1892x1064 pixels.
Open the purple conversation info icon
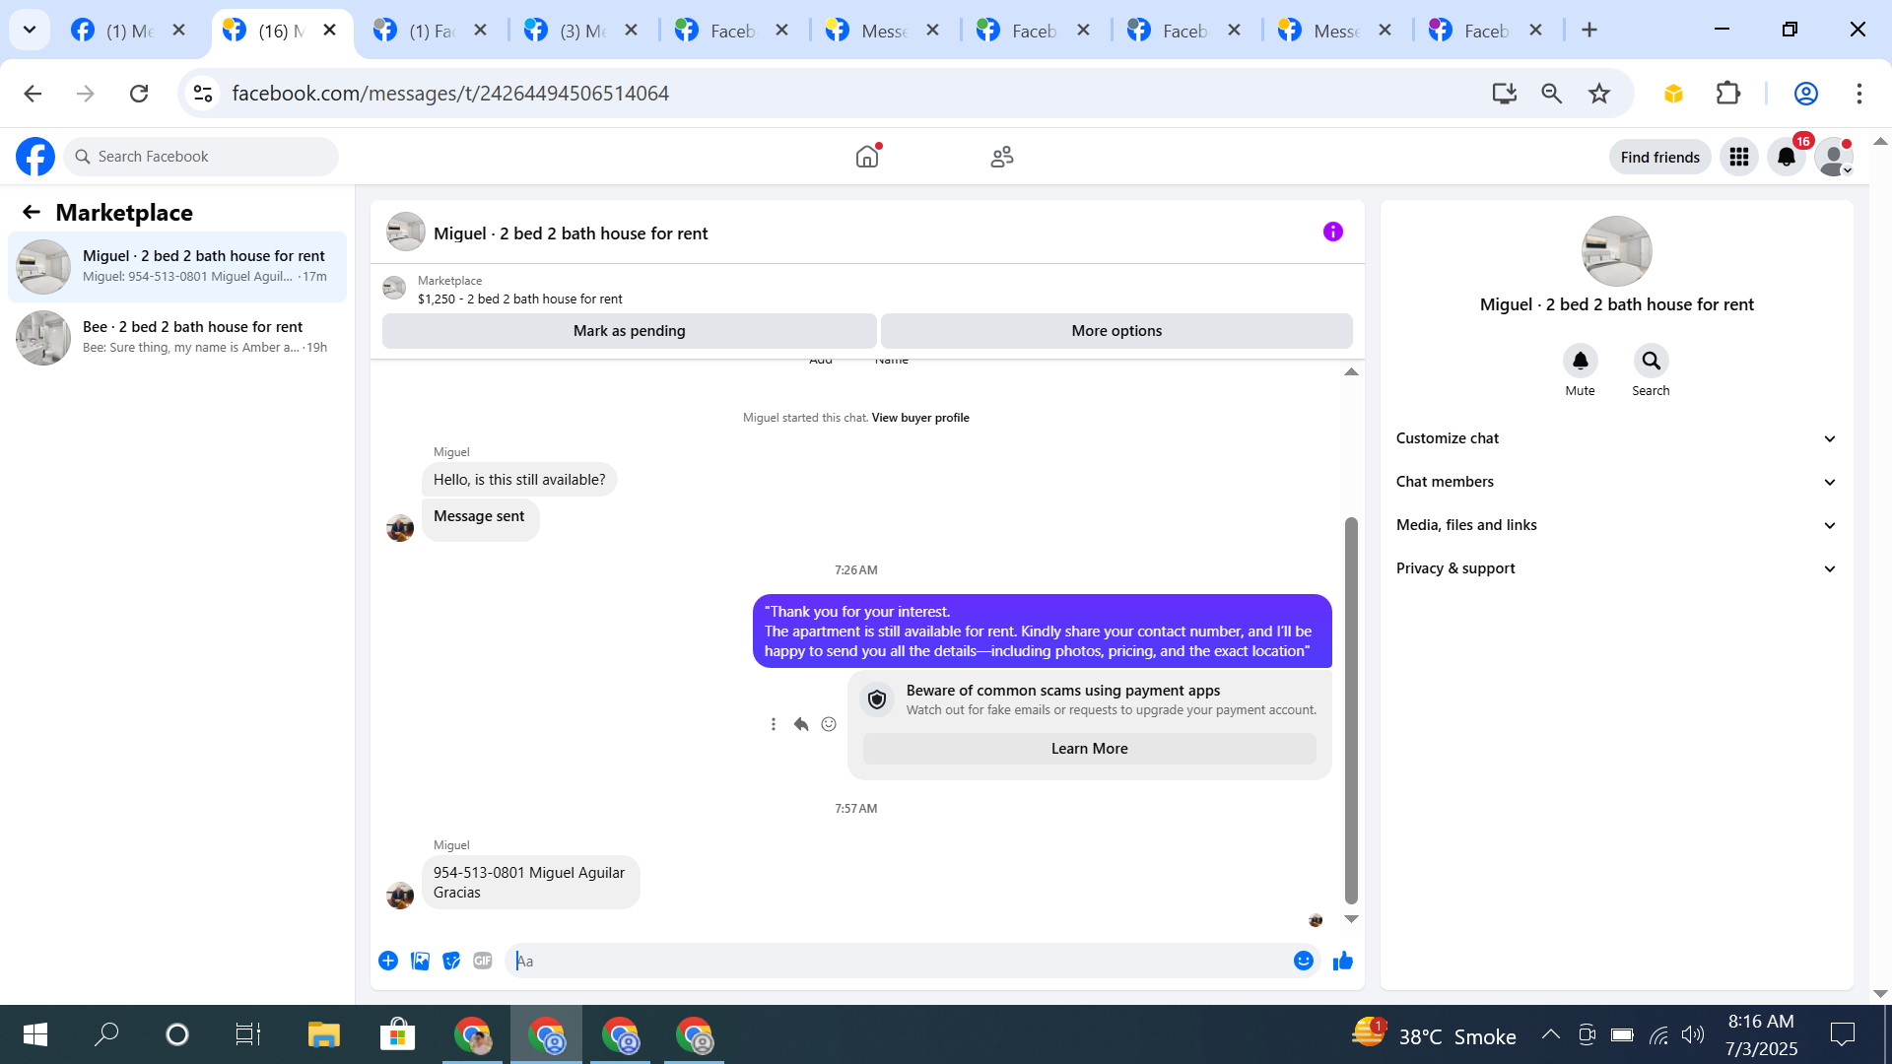click(1332, 232)
